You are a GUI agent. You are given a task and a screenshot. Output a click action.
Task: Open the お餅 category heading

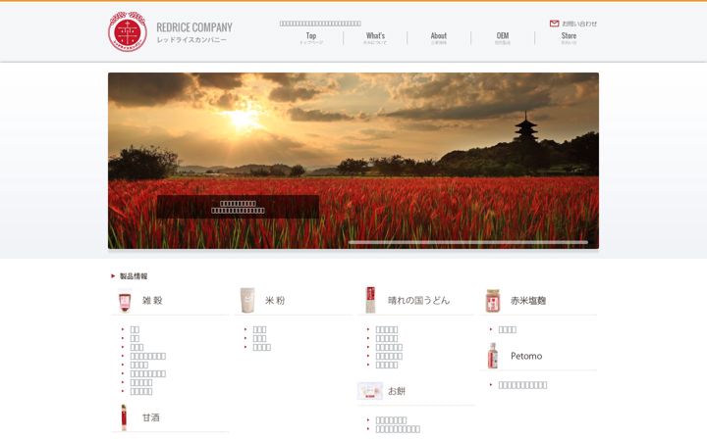point(397,391)
